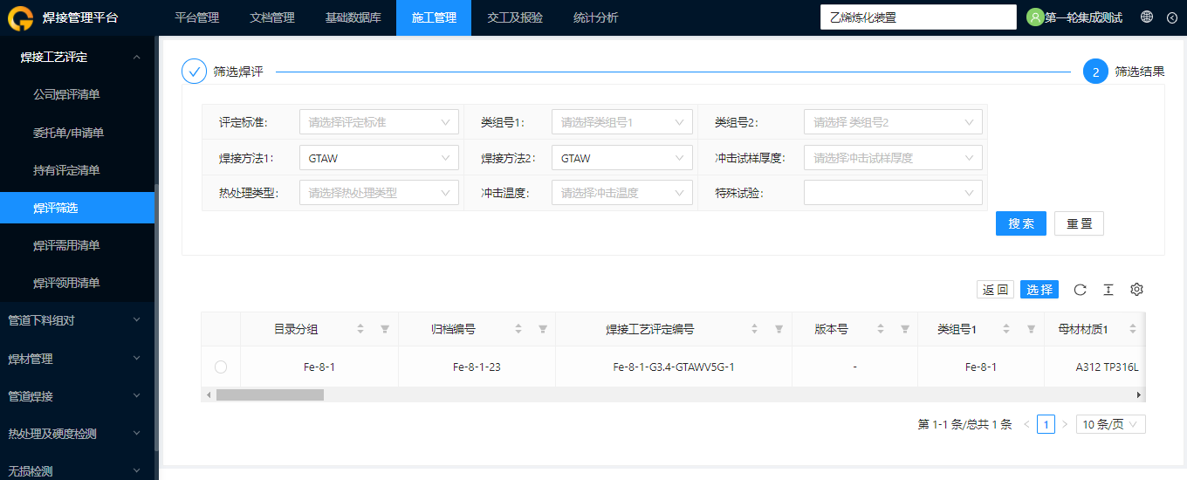
Task: Refresh the table with the reload icon
Action: click(1080, 290)
